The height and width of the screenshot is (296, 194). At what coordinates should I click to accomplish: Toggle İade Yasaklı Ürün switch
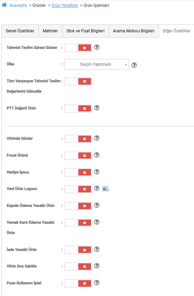tap(78, 250)
